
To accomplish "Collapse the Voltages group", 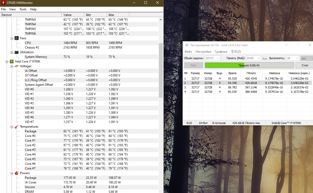I will coord(12,66).
